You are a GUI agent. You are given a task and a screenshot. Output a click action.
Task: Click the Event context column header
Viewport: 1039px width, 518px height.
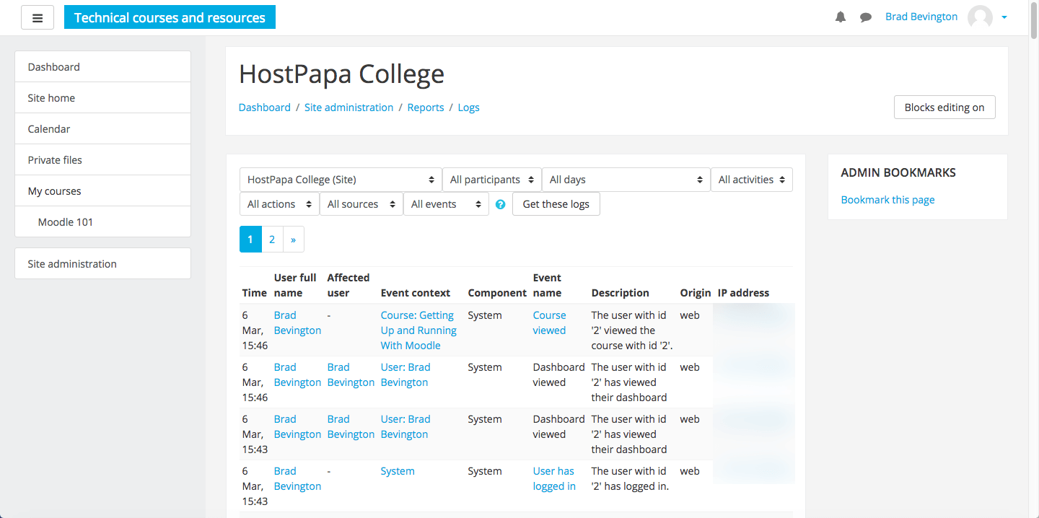(x=416, y=293)
